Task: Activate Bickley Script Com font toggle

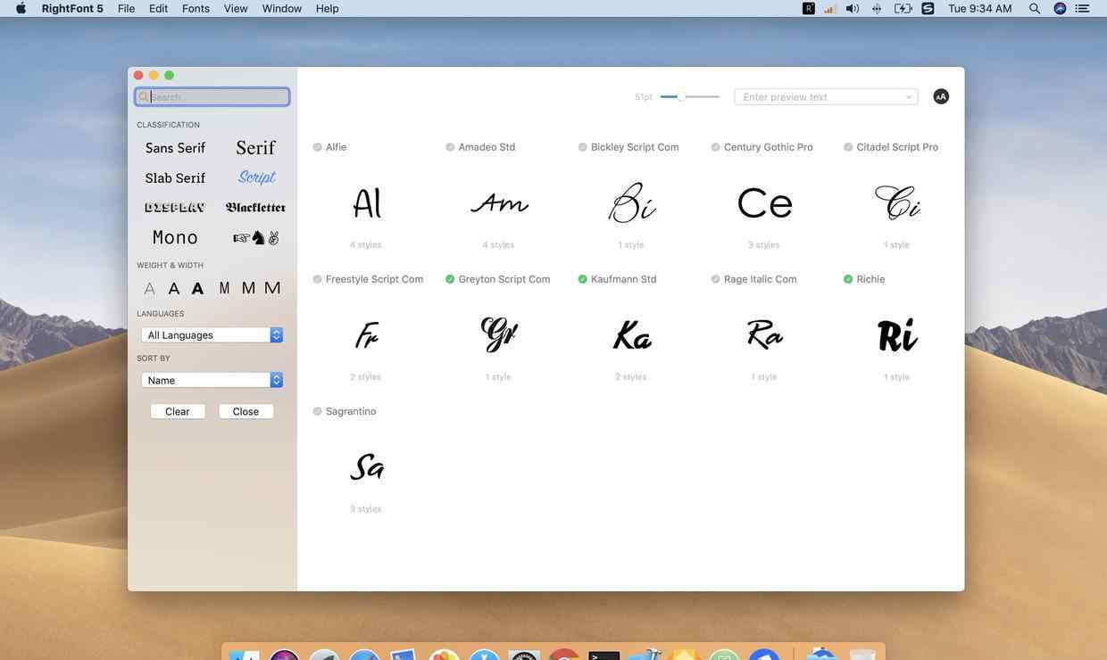Action: pyautogui.click(x=582, y=147)
